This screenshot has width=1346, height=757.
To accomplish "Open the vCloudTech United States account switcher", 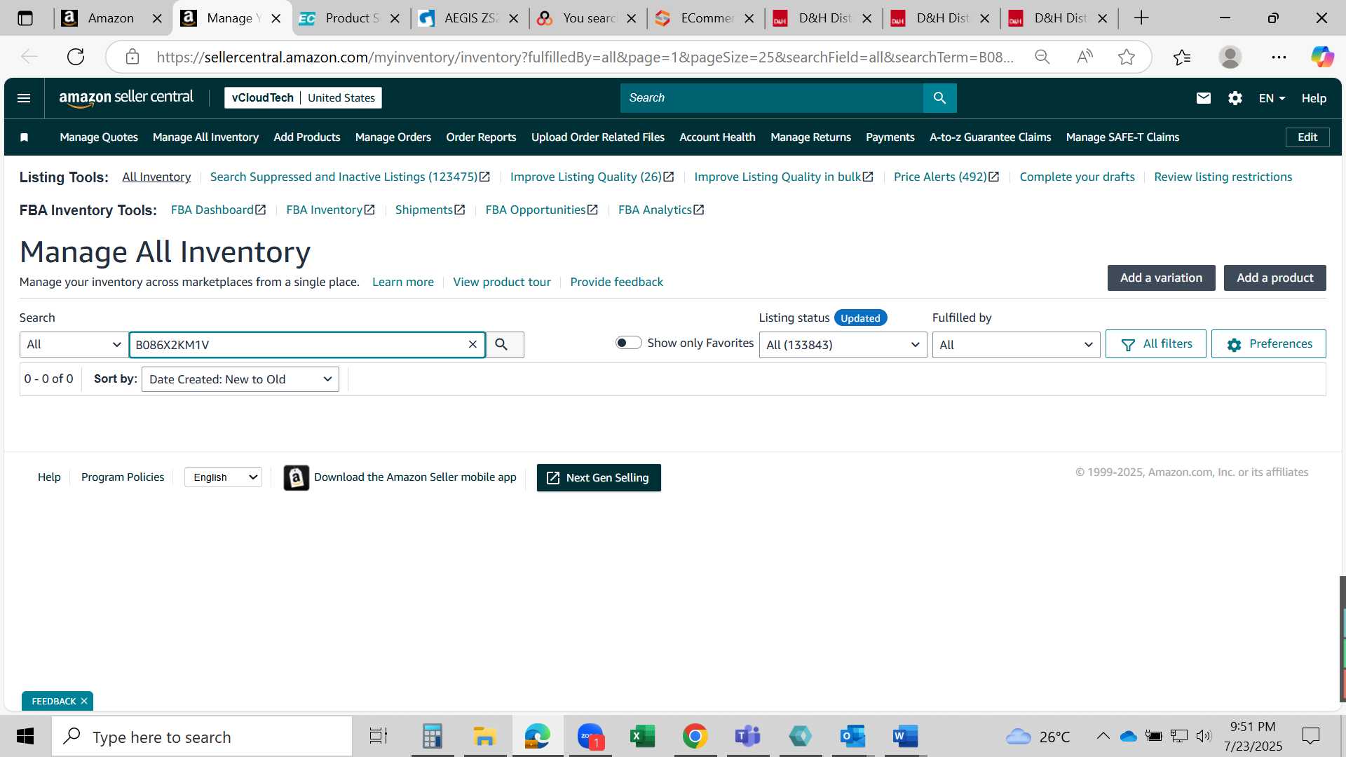I will click(x=303, y=98).
